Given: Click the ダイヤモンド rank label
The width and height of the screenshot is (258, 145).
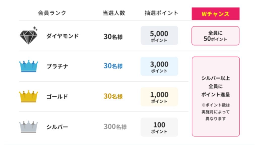Looking at the screenshot, I should click(62, 36).
